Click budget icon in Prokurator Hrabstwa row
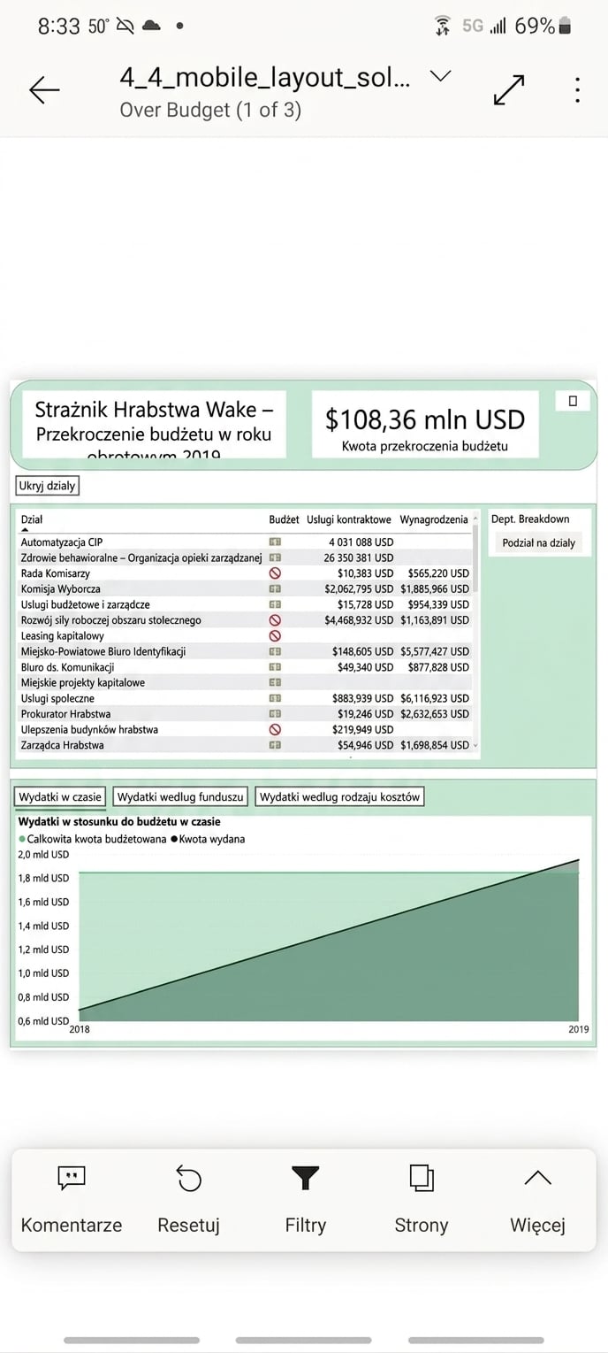Screen dimensions: 608x1353 coord(275,713)
